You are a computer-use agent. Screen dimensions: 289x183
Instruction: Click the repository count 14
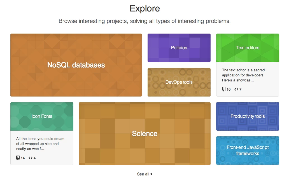click(x=23, y=158)
